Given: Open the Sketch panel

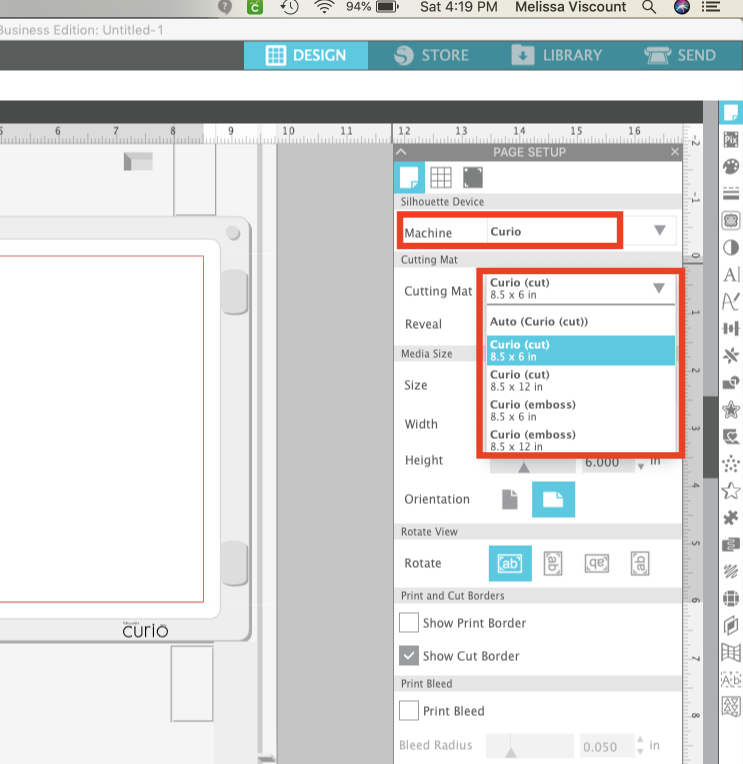Looking at the screenshot, I should pyautogui.click(x=730, y=571).
